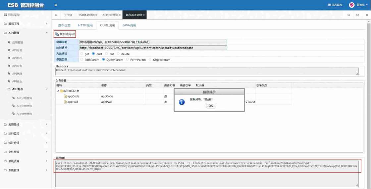Open API分组查询 in the sidebar

tap(24, 98)
